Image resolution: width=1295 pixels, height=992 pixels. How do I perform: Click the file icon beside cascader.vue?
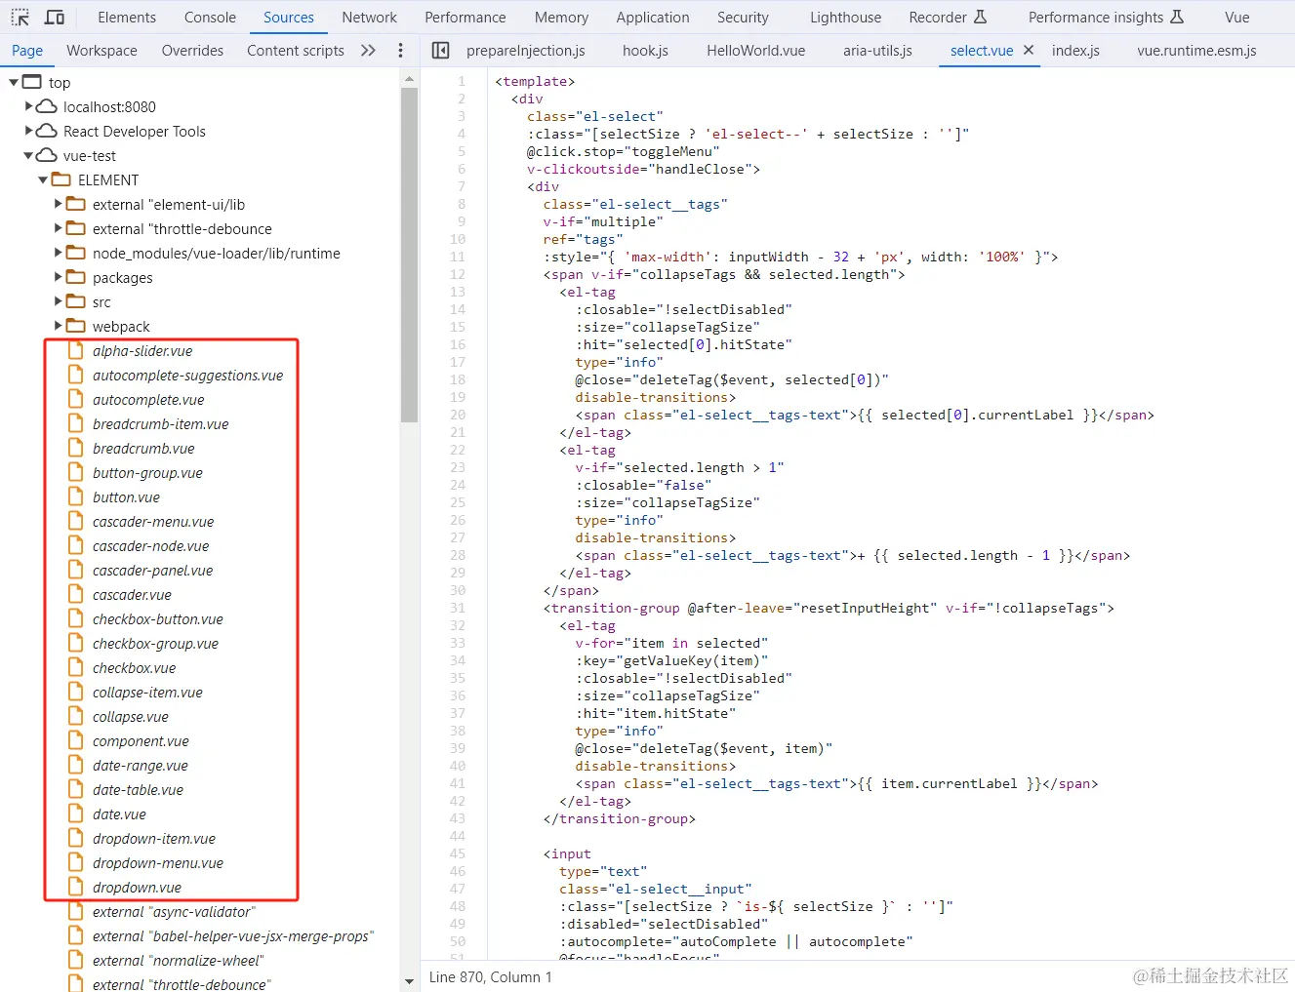click(76, 594)
